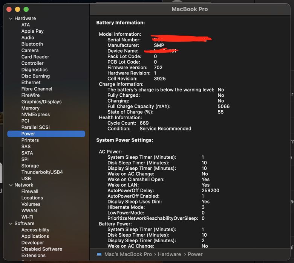Image resolution: width=294 pixels, height=263 pixels.
Task: Select Apple Pay in the sidebar
Action: tap(32, 31)
